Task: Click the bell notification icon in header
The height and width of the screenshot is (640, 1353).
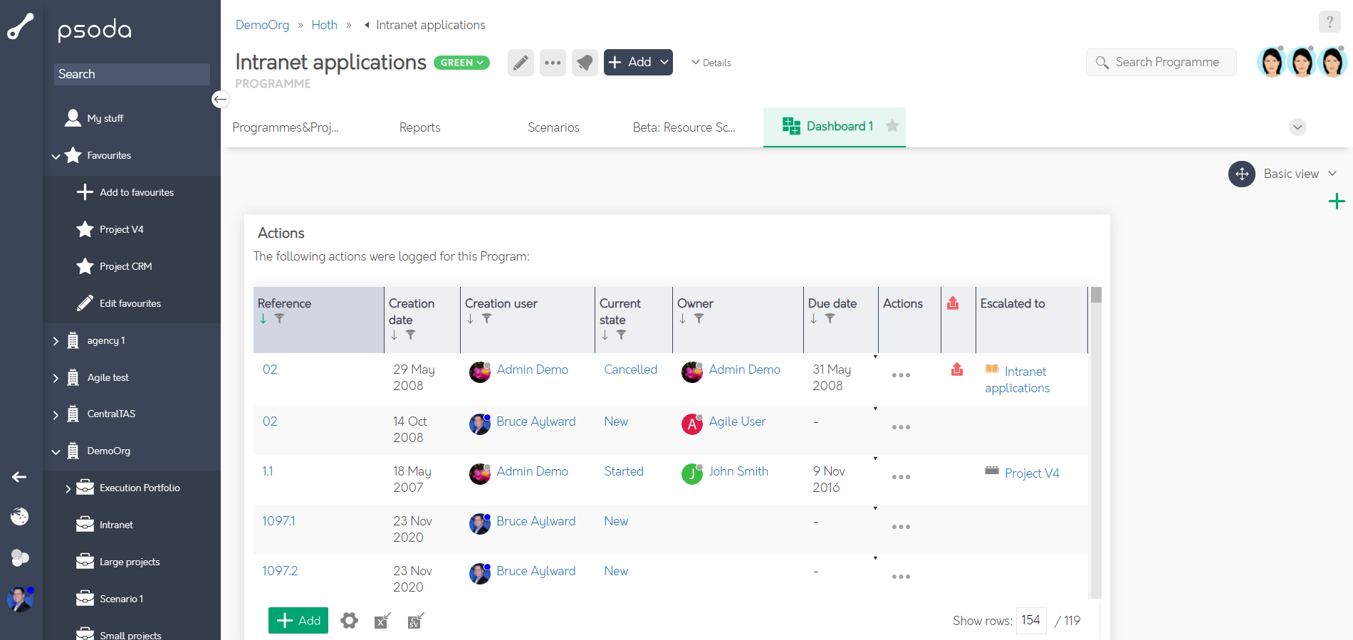Action: [x=585, y=63]
